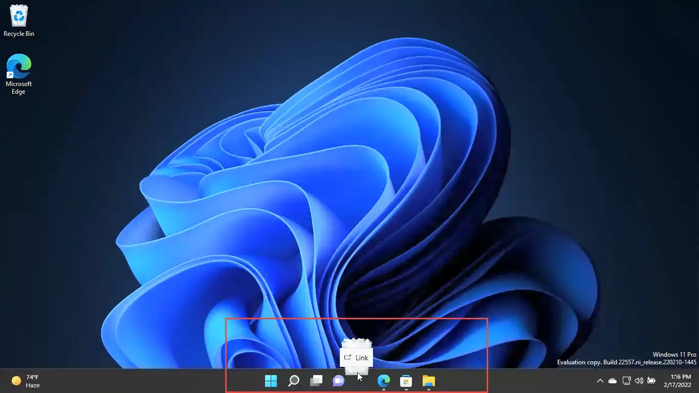This screenshot has height=393, width=699.
Task: Launch the Chat app from the taskbar
Action: [338, 381]
